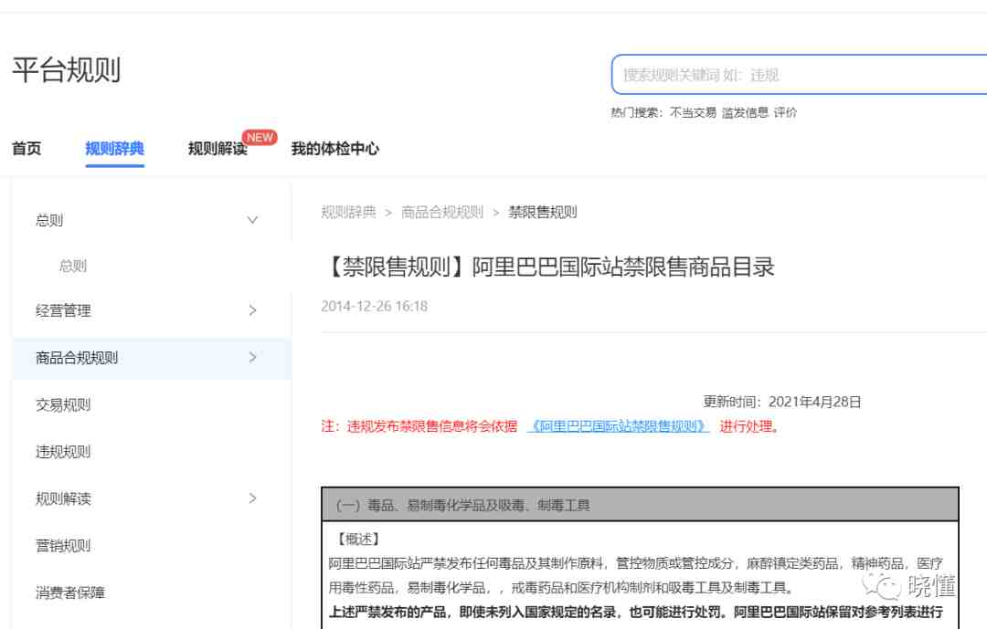987x629 pixels.
Task: Open the 首页 tab
Action: (x=27, y=149)
